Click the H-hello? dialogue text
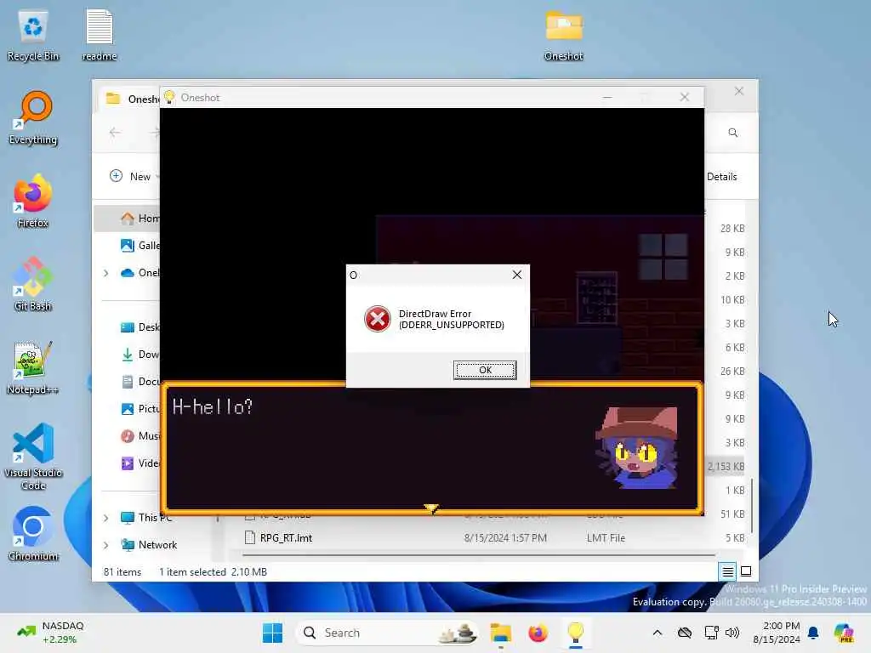This screenshot has width=871, height=653. click(212, 407)
